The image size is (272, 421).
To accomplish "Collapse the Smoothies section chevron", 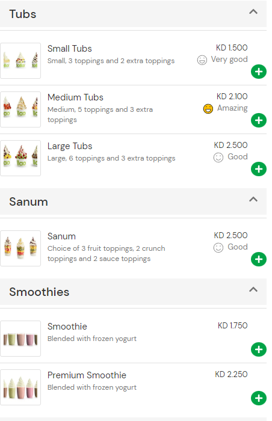I will tap(253, 289).
